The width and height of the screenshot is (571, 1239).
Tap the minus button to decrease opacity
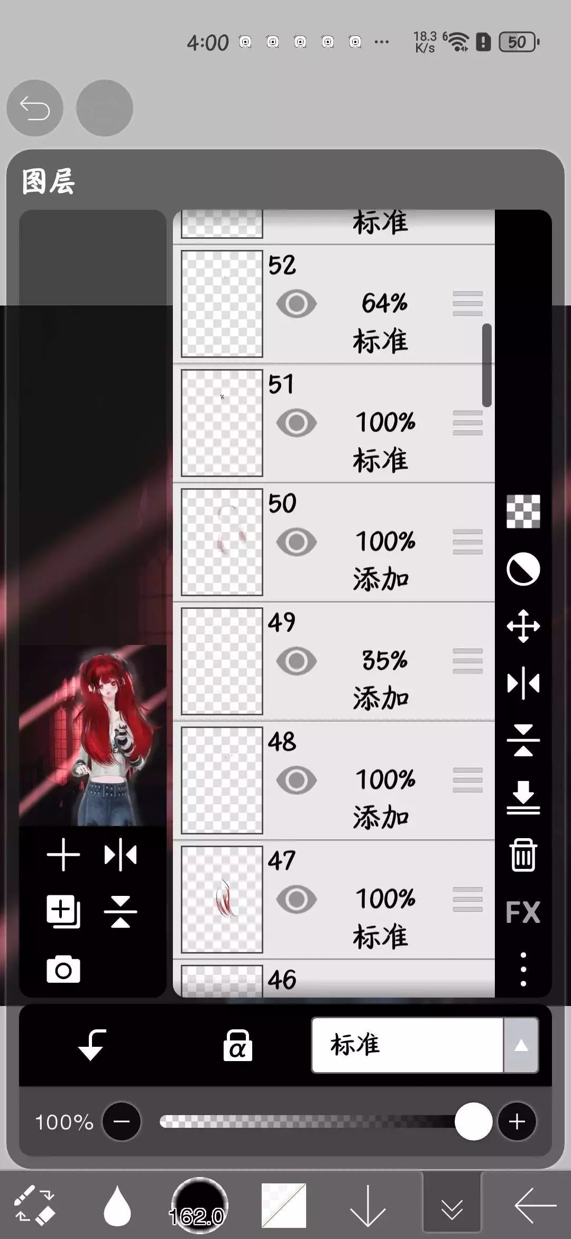pos(122,1121)
